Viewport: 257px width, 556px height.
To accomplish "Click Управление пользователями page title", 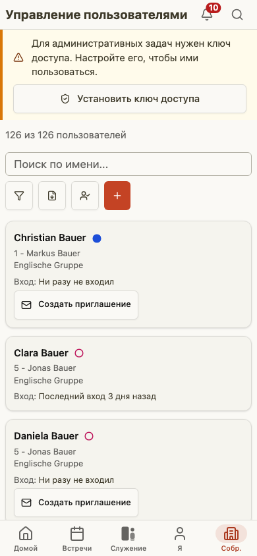I will pos(96,15).
